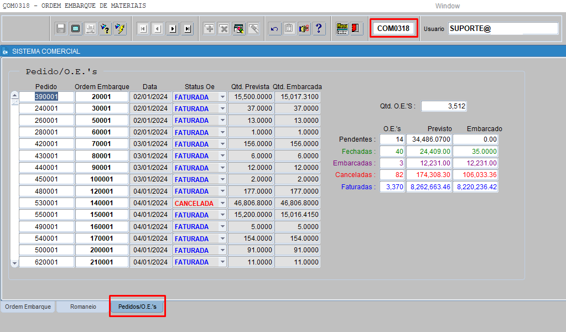Viewport: 566px width, 332px height.
Task: Click the table scrollbar down arrow
Action: (14, 263)
